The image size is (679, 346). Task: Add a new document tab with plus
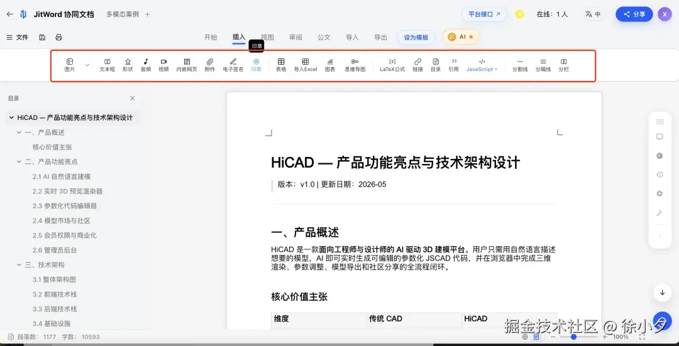tap(147, 14)
